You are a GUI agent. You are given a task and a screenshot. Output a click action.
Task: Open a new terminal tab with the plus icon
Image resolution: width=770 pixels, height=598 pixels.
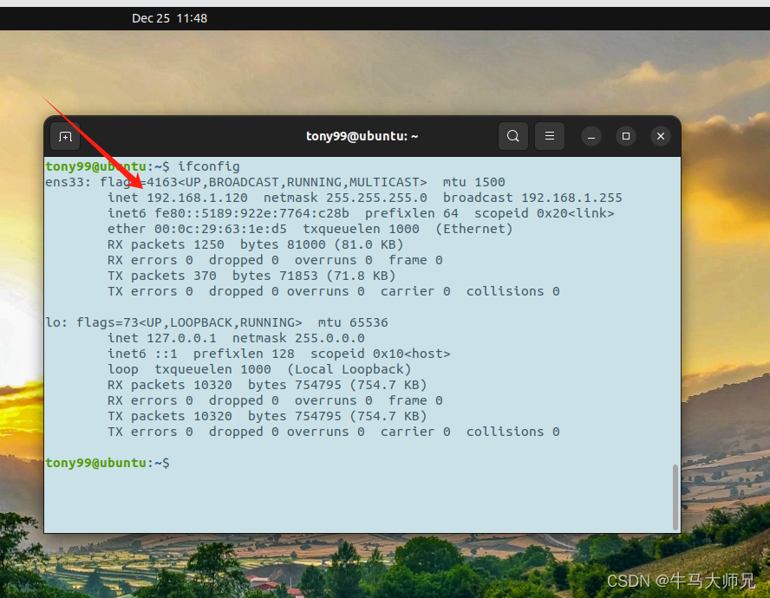(x=65, y=136)
